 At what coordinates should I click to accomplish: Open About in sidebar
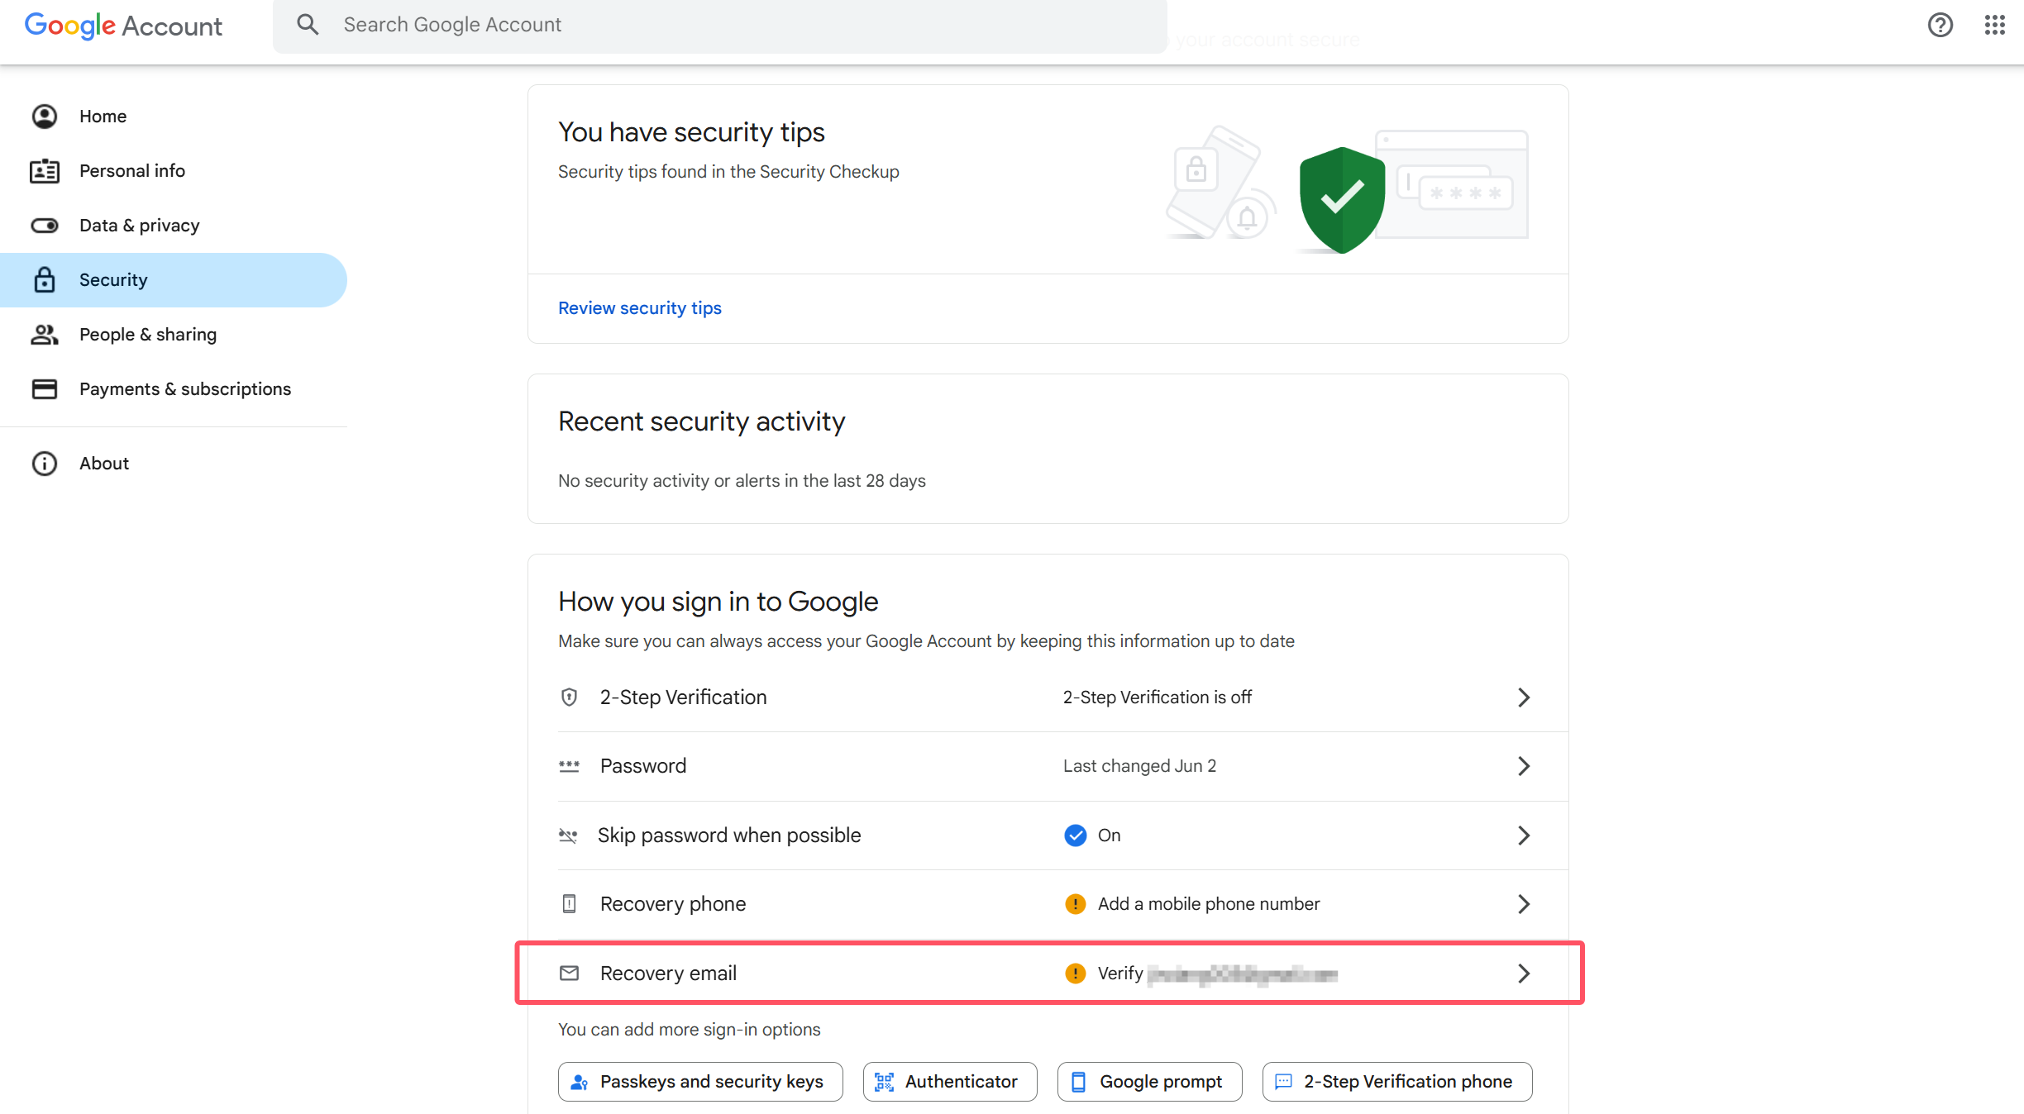coord(174,464)
